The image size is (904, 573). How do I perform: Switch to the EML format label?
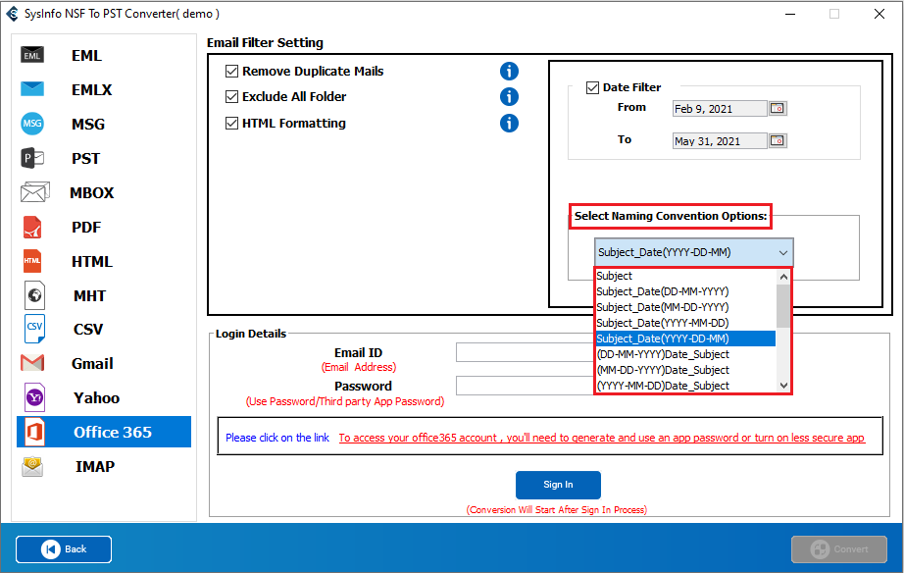click(x=86, y=55)
